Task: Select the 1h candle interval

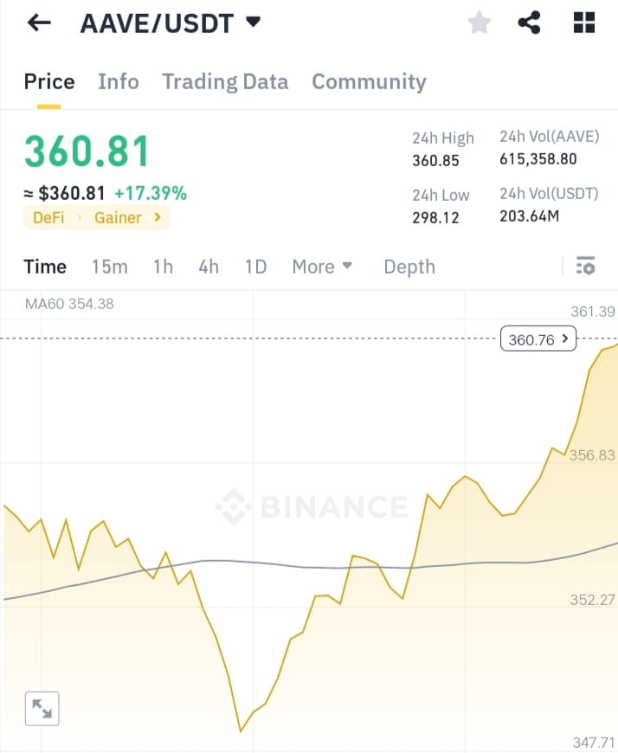Action: [163, 267]
